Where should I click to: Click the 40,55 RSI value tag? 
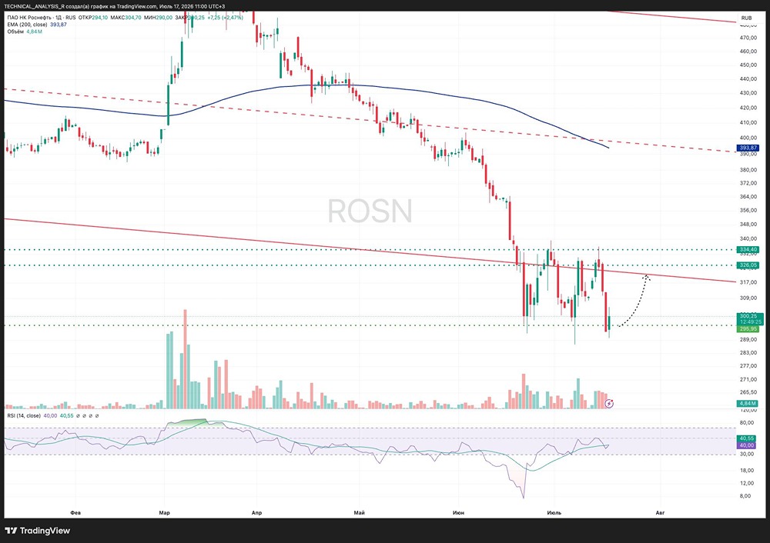[x=746, y=438]
